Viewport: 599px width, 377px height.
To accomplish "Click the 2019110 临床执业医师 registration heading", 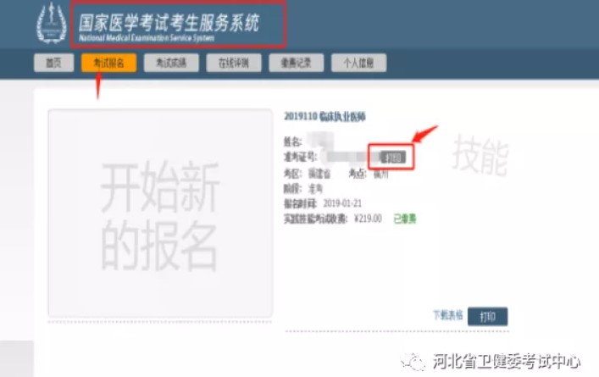I will pyautogui.click(x=324, y=116).
